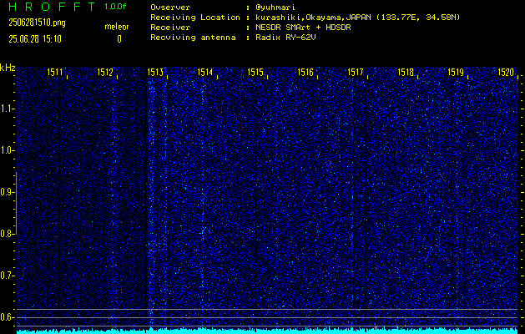This screenshot has height=334, width=525.
Task: Click time marker 1512
Action: pyautogui.click(x=105, y=72)
